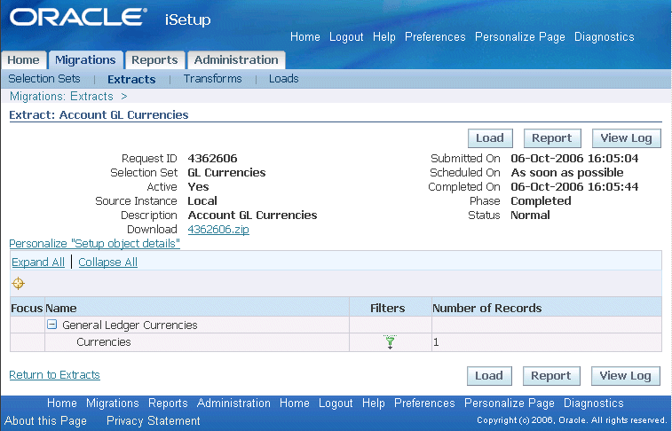Click Diagnostics in the footer
Screen dimensions: 672x431
coord(594,404)
